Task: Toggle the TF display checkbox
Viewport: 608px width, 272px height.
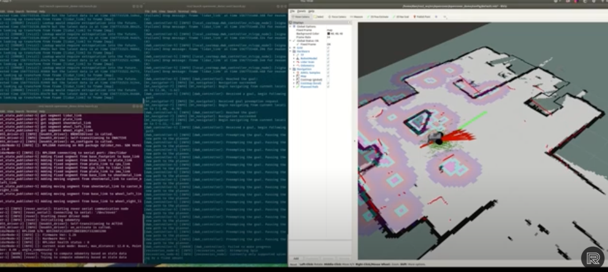Action: [328, 55]
